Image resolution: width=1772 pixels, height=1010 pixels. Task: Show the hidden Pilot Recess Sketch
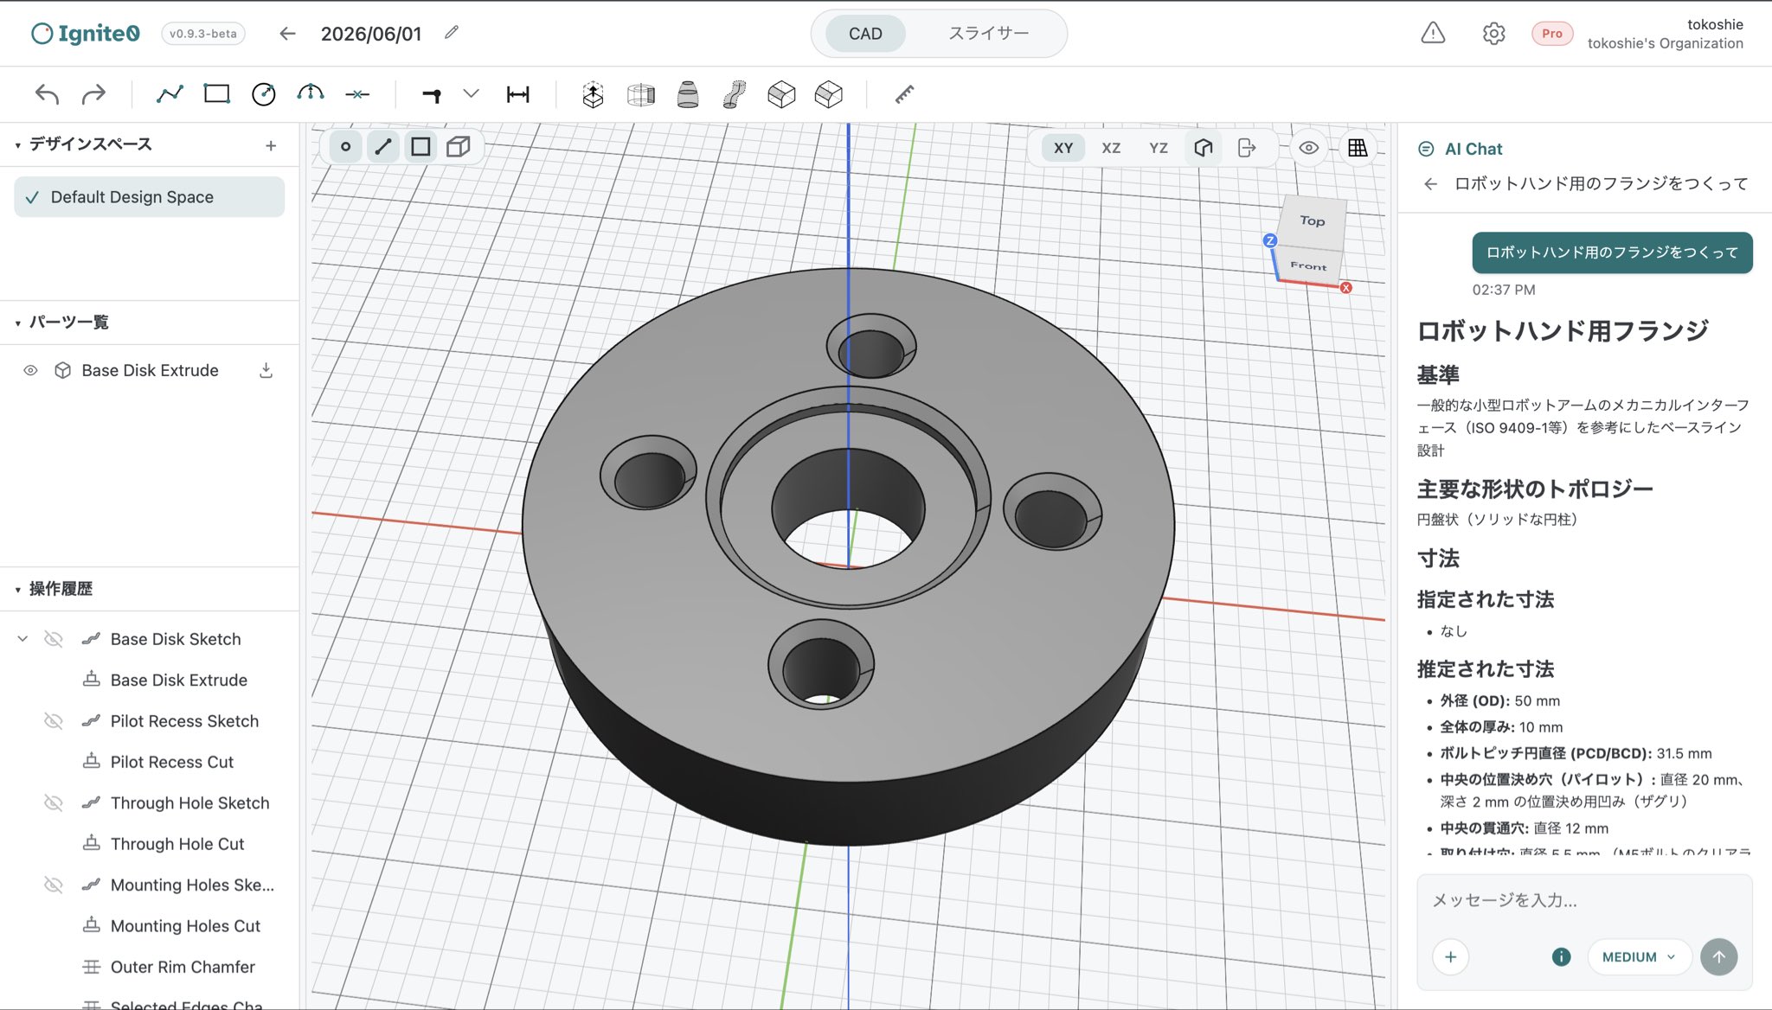pyautogui.click(x=54, y=721)
